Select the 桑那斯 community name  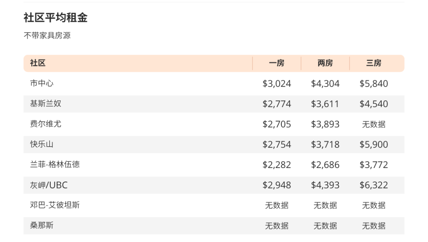pos(42,225)
